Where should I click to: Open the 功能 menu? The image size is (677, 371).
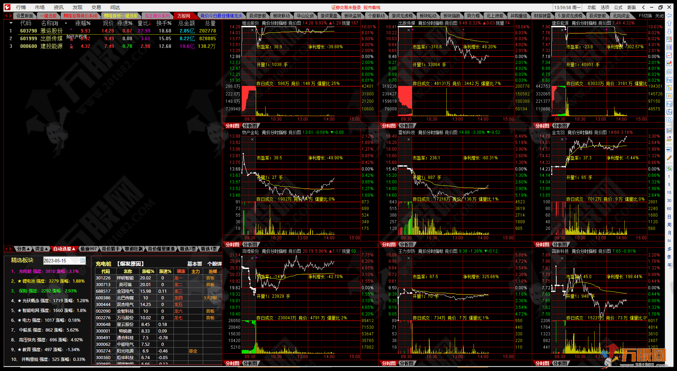tap(592, 7)
